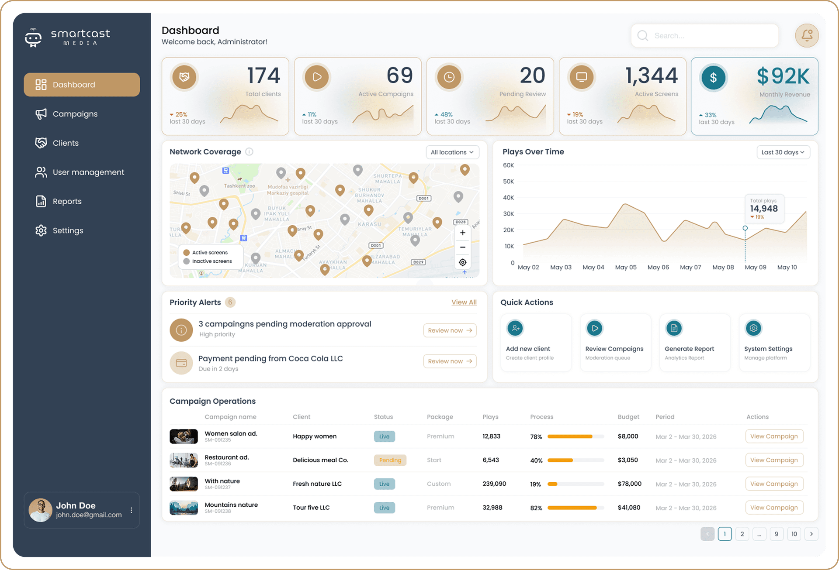Click the Monthly Revenue dollar icon
Viewport: 839px width, 570px height.
714,78
